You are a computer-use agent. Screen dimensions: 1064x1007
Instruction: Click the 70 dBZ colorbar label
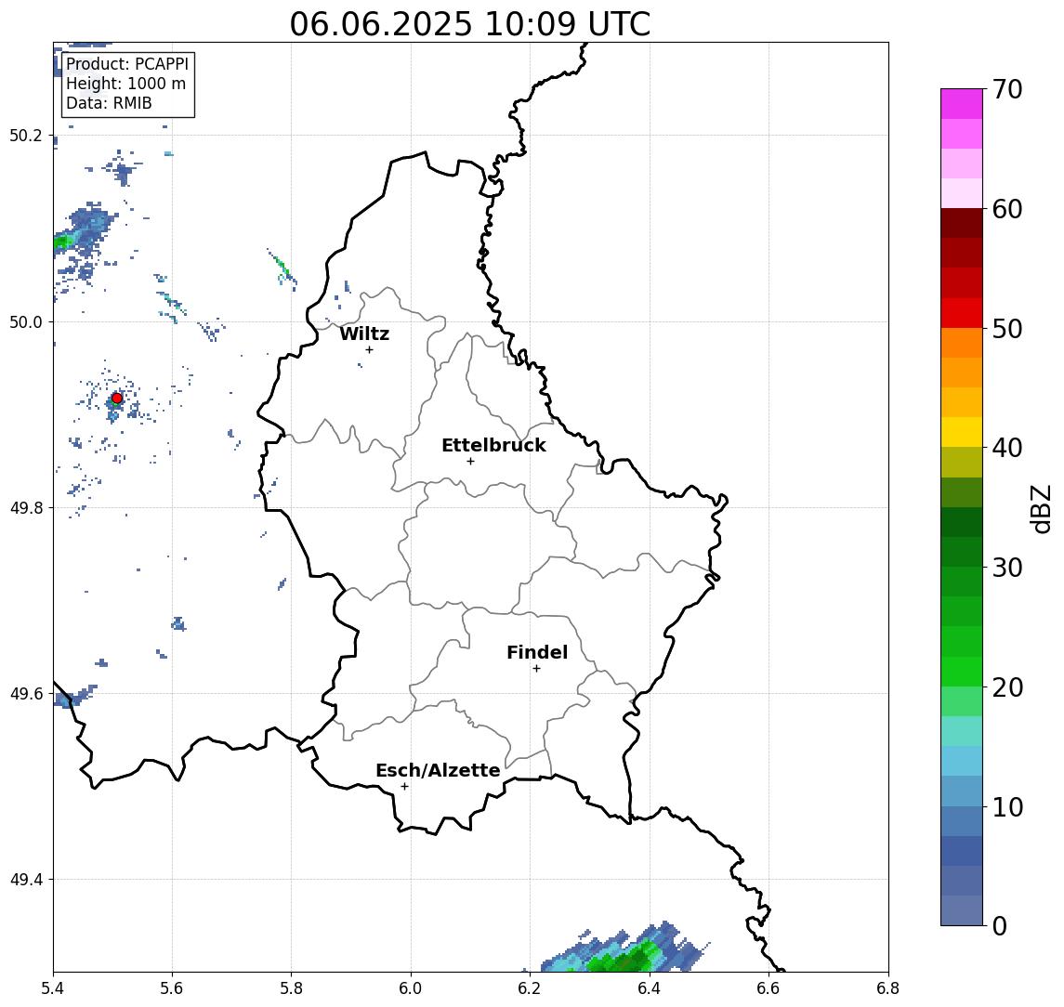(x=1006, y=89)
